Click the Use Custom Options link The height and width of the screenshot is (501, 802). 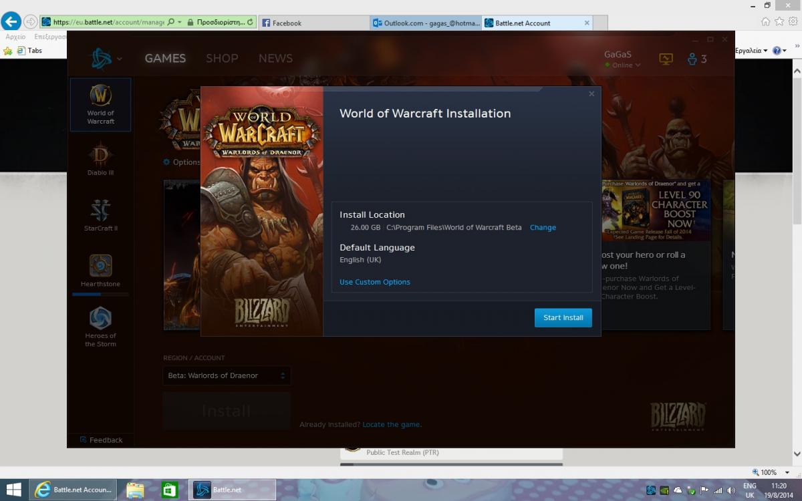[x=375, y=282]
